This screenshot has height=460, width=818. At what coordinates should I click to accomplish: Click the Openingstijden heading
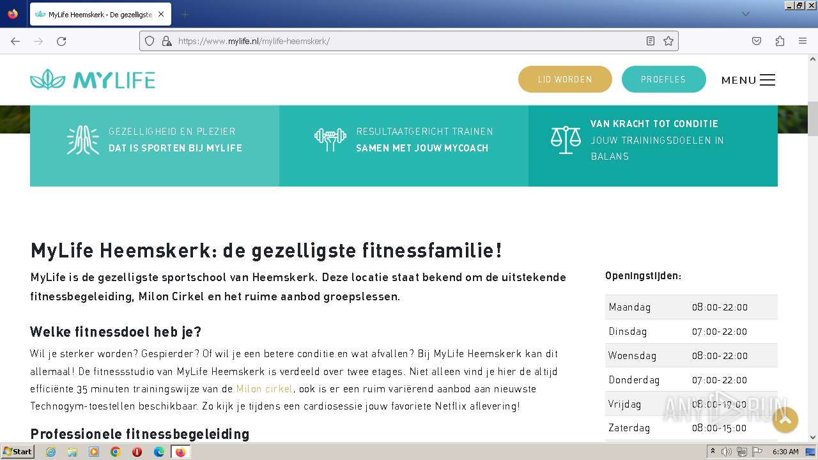click(x=643, y=276)
